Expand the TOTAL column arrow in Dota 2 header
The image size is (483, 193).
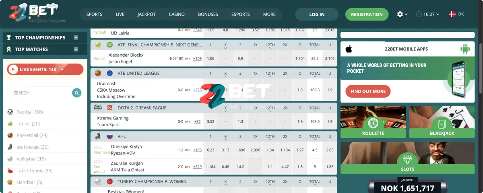click(315, 110)
